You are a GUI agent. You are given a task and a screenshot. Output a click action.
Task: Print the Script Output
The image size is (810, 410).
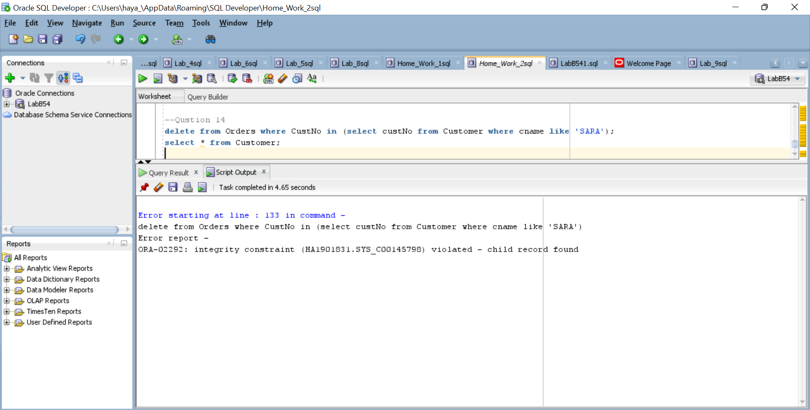(188, 187)
